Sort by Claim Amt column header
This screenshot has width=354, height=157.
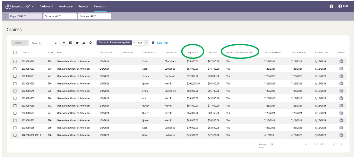click(x=213, y=52)
